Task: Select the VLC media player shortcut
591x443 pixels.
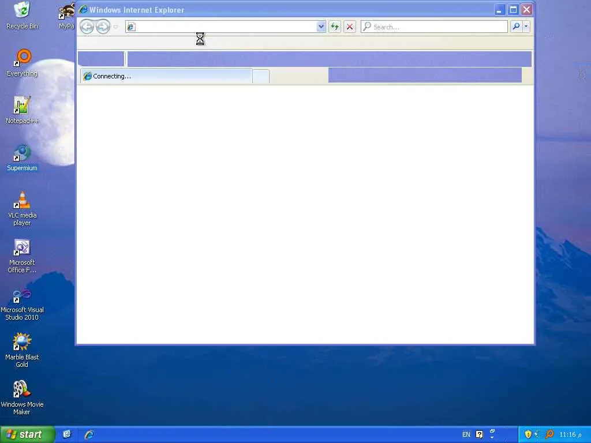Action: [23, 209]
